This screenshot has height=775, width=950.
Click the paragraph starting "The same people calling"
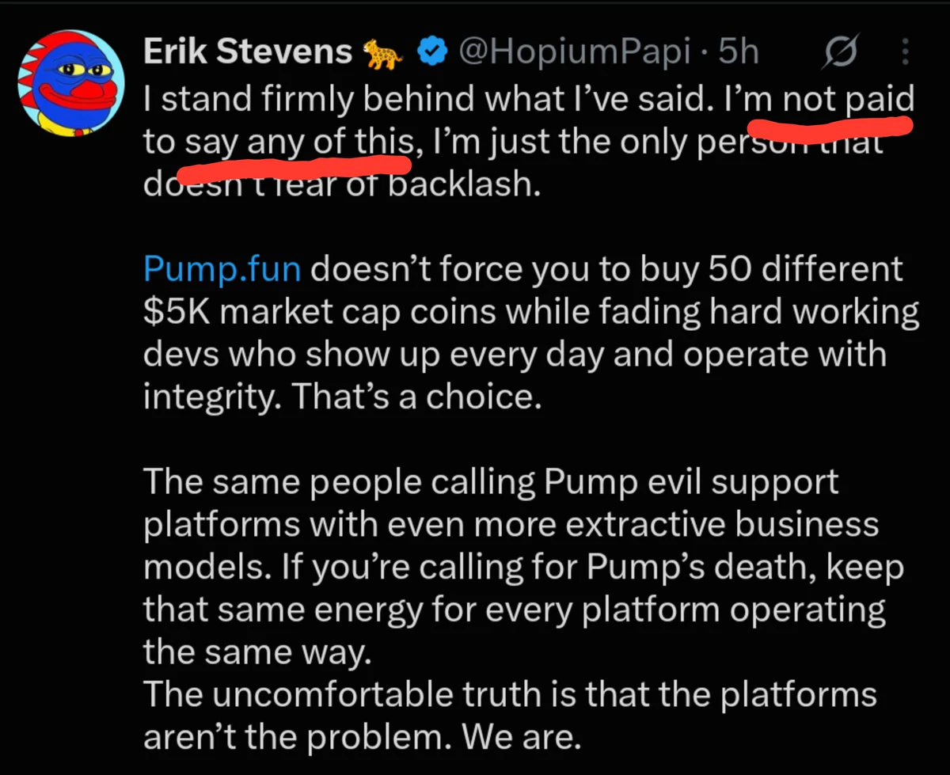click(523, 567)
